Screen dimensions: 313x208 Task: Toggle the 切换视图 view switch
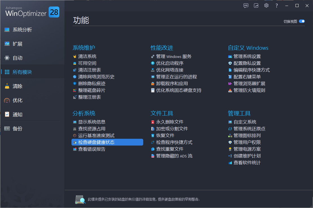pyautogui.click(x=302, y=21)
